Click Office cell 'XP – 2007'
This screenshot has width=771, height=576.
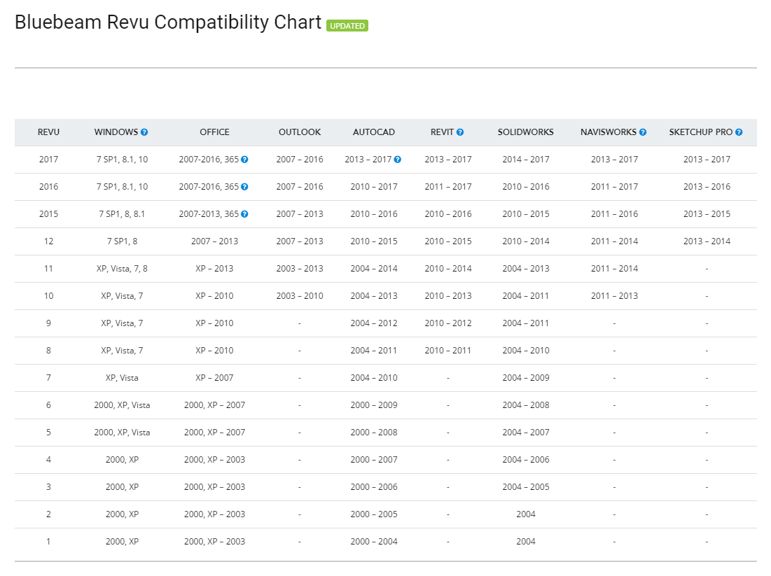(x=214, y=378)
